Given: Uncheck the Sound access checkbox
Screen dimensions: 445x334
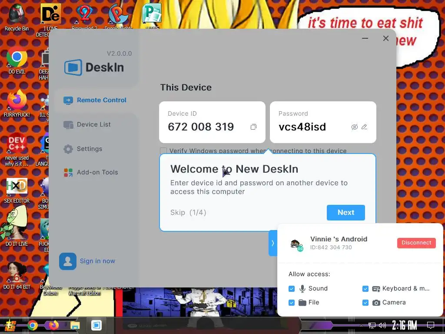Looking at the screenshot, I should point(292,289).
